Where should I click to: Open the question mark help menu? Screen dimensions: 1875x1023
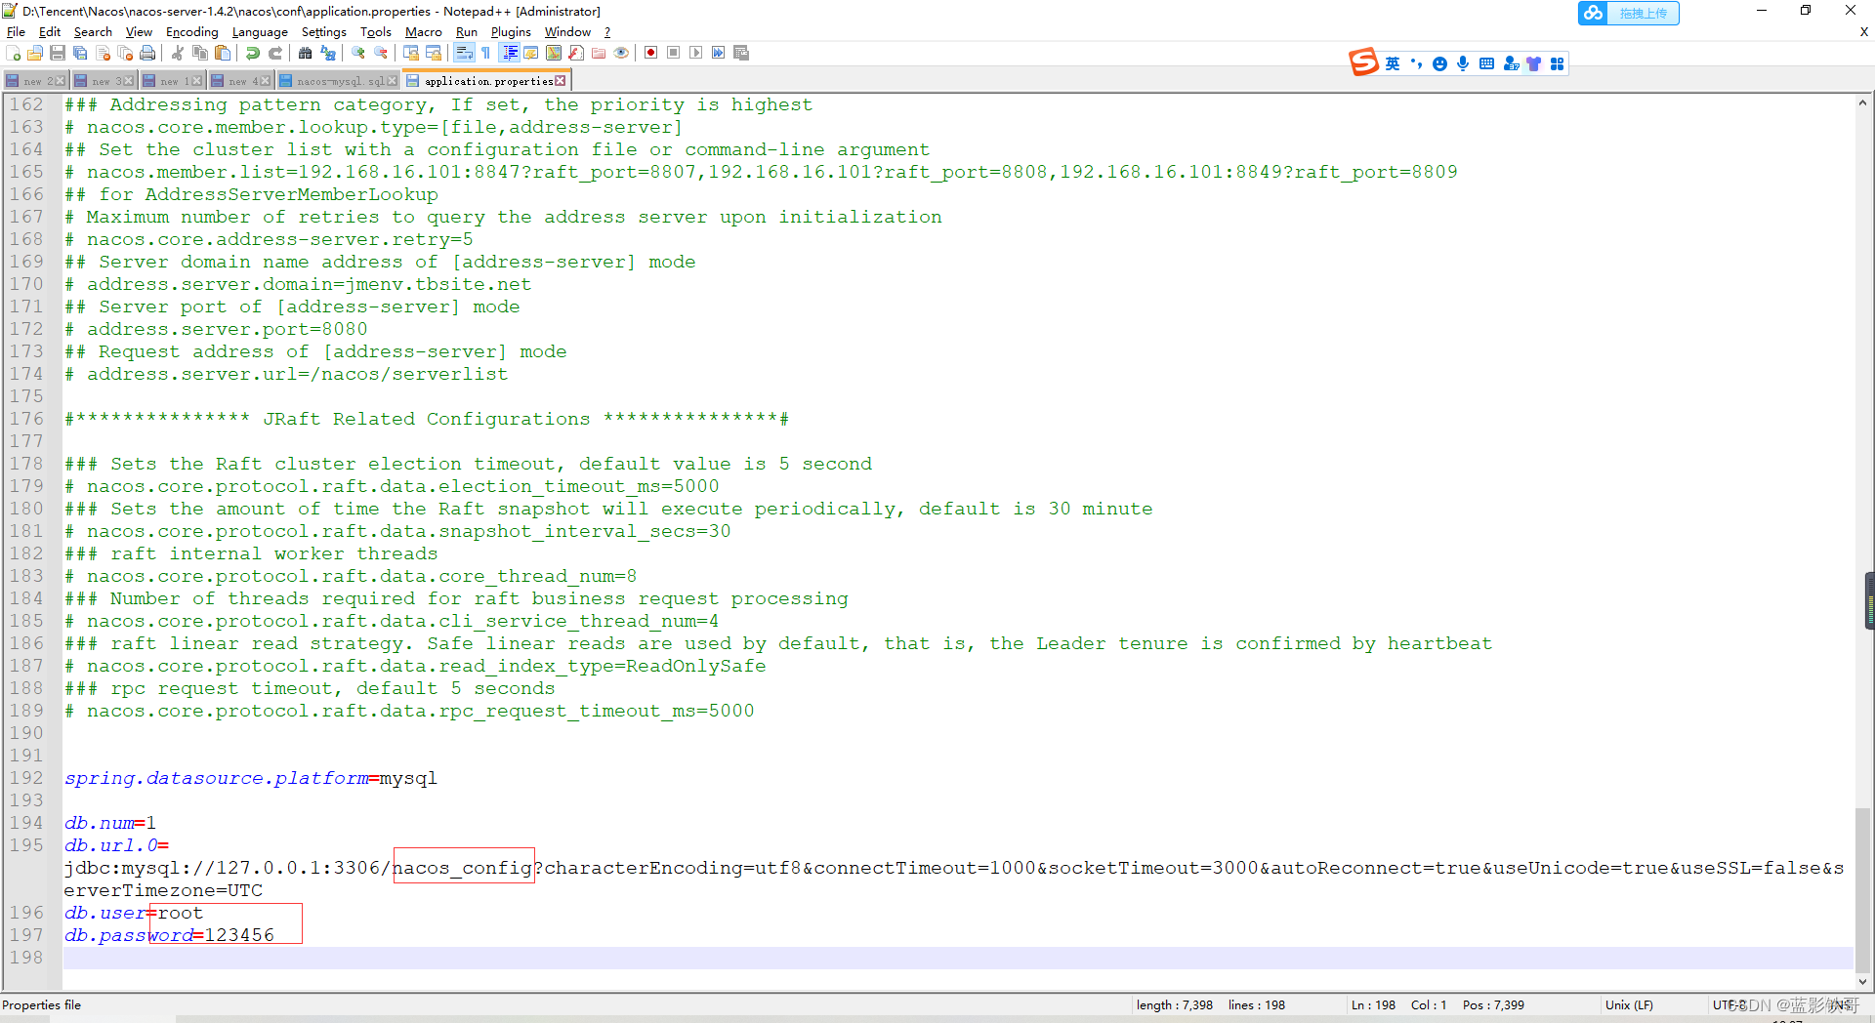(607, 32)
